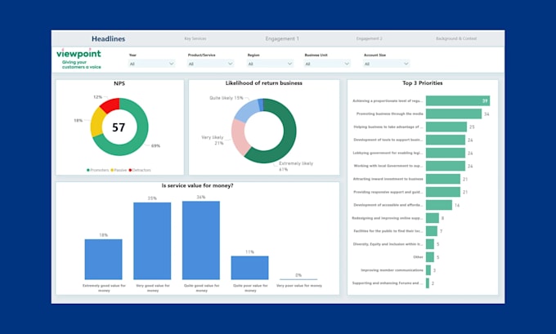556x334 pixels.
Task: Click the 69% Promoters data label
Action: 155,145
